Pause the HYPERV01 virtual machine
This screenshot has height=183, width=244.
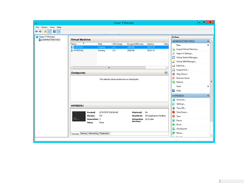click(179, 120)
